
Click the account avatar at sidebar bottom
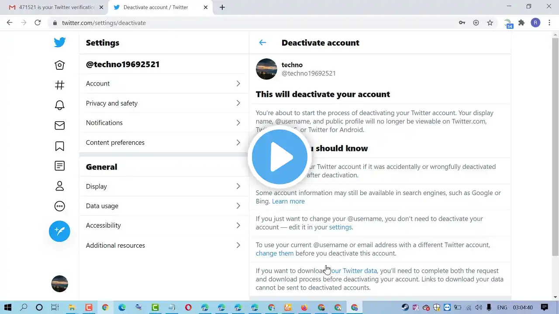click(x=60, y=284)
